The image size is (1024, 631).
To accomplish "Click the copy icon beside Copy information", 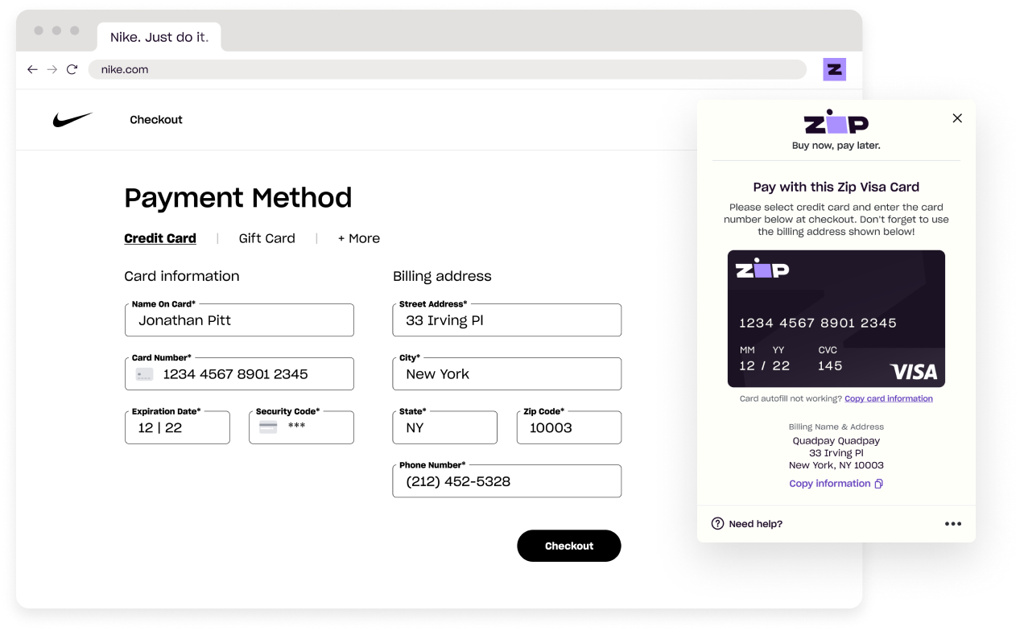I will pyautogui.click(x=879, y=484).
